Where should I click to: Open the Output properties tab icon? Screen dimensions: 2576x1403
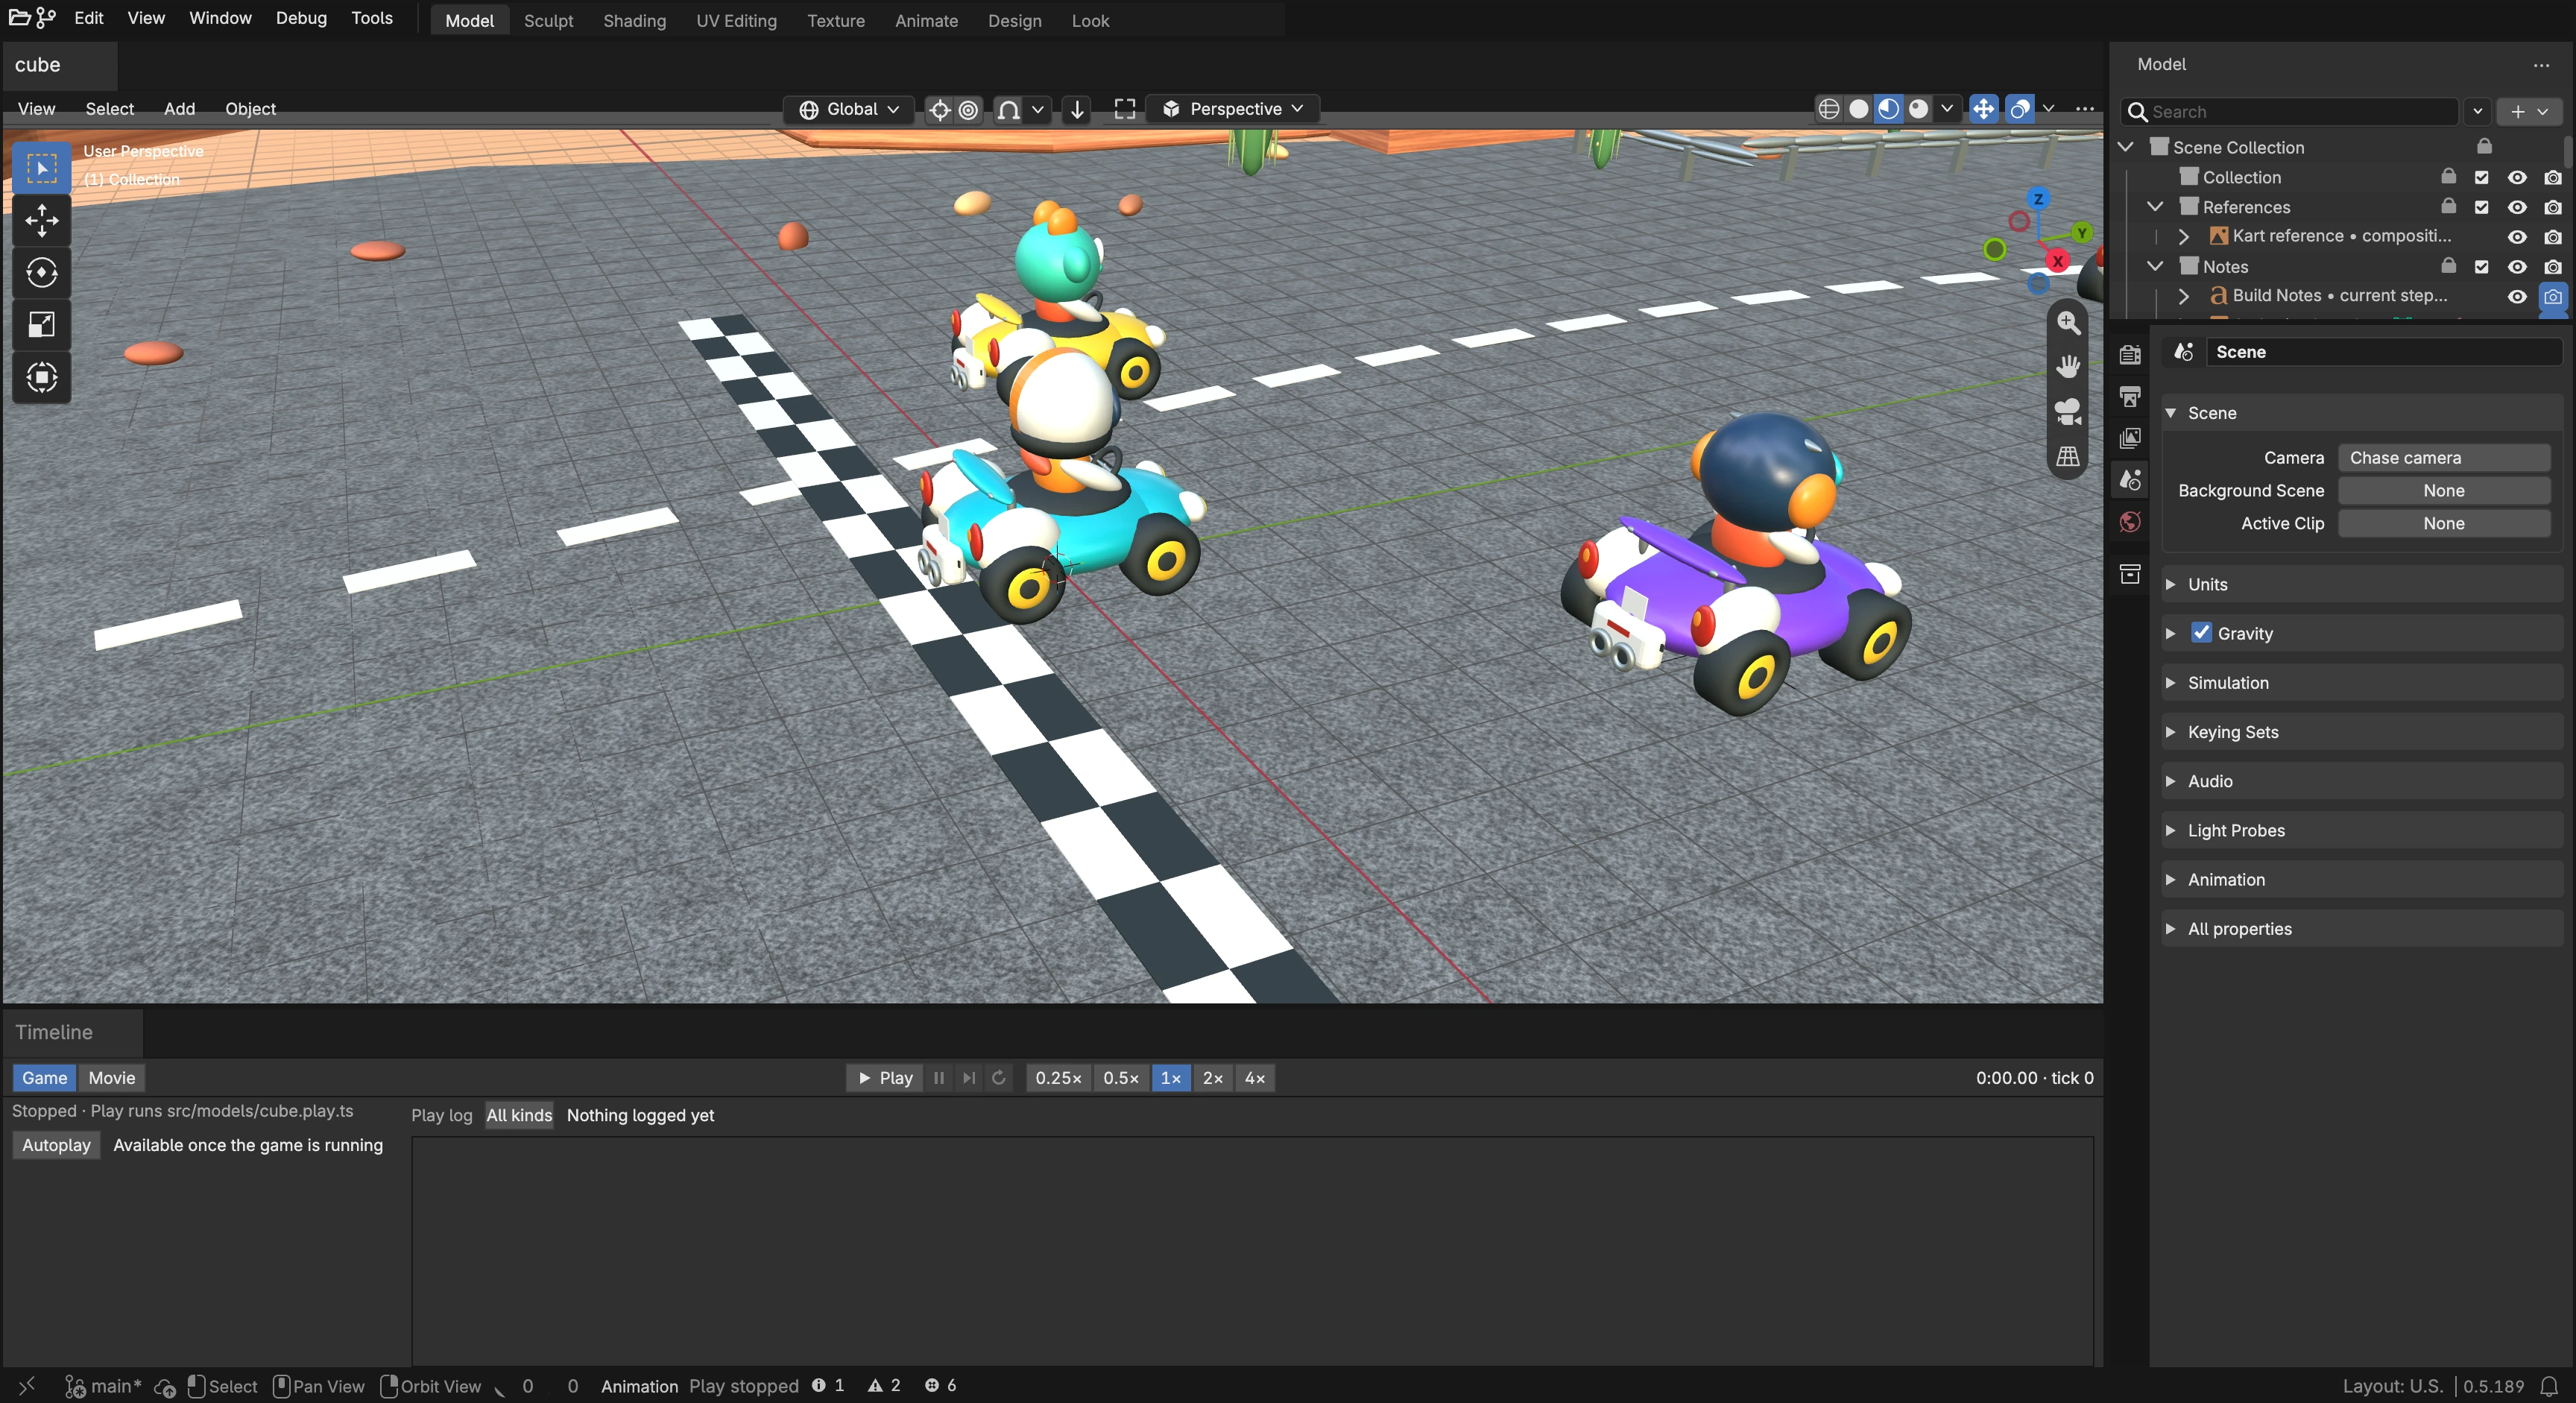pyautogui.click(x=2130, y=396)
